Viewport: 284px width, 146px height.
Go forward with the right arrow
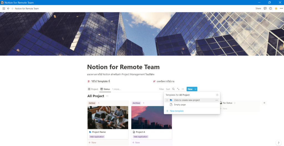tap(12, 9)
